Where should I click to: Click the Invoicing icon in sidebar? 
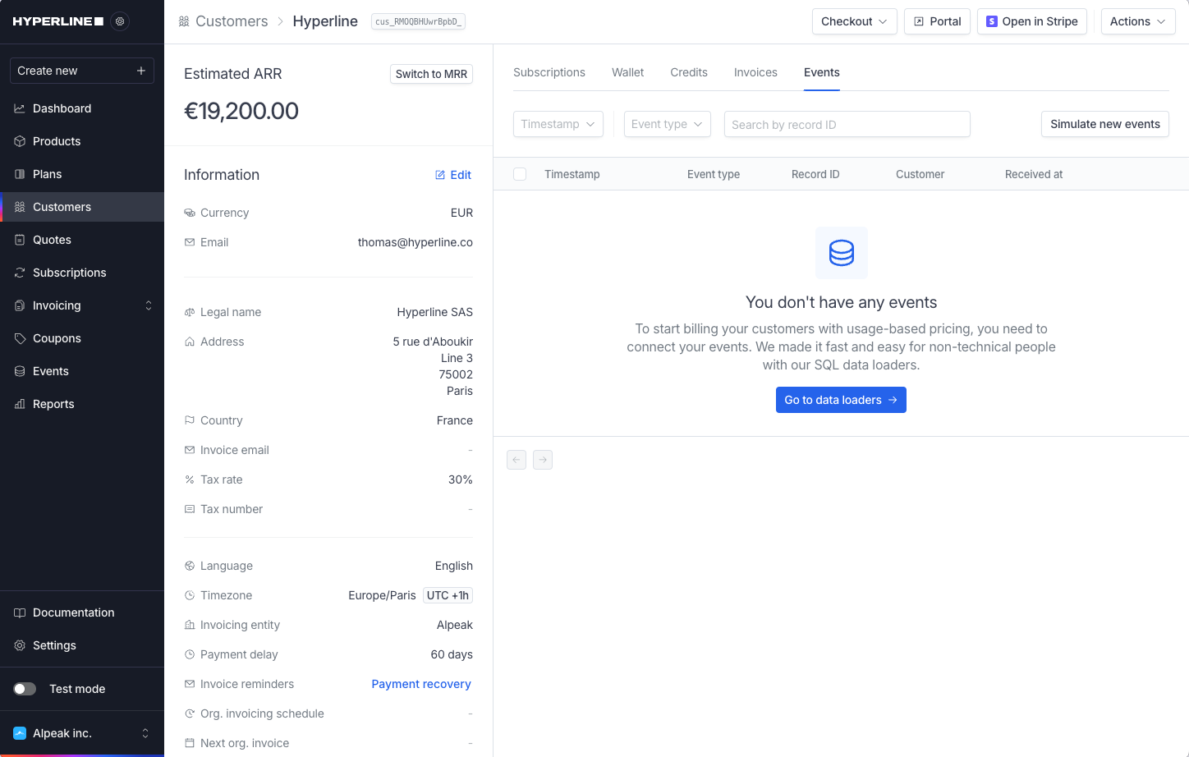pyautogui.click(x=20, y=305)
